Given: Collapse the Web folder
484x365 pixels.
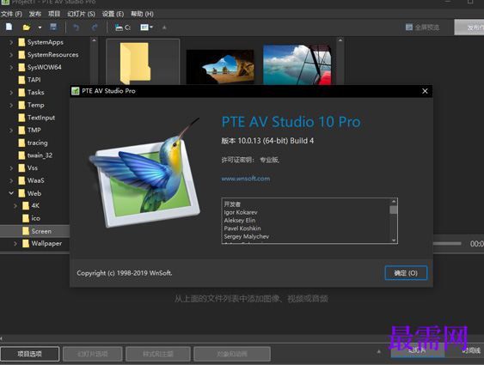Looking at the screenshot, I should click(11, 193).
